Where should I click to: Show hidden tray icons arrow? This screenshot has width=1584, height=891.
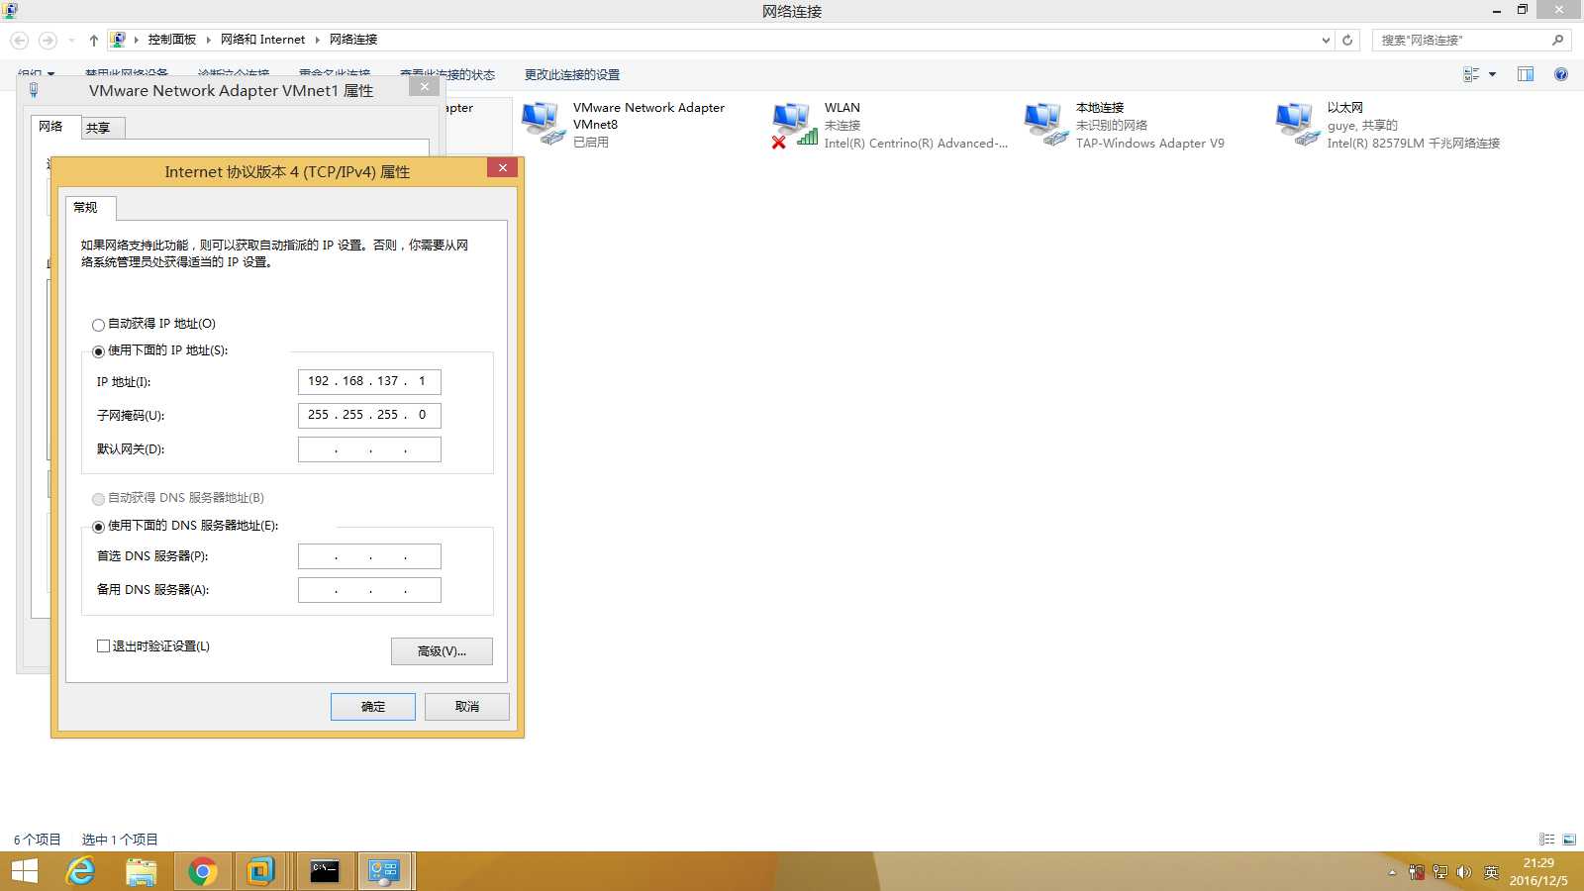[x=1392, y=872]
